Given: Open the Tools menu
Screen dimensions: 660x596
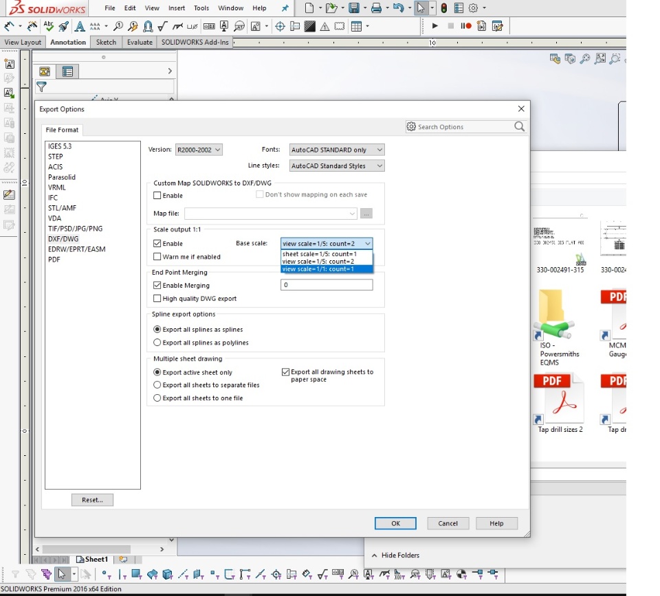Looking at the screenshot, I should click(201, 8).
